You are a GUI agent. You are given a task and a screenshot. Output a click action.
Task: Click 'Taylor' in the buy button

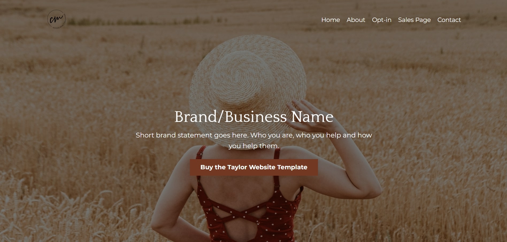click(x=237, y=167)
